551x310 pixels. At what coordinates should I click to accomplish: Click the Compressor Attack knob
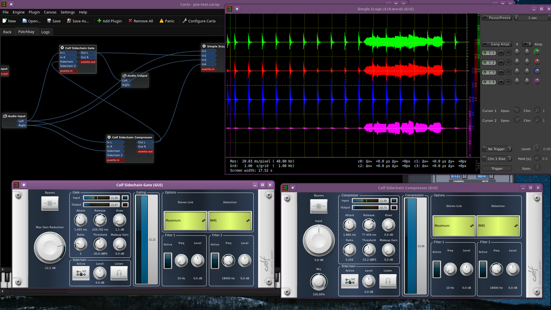pyautogui.click(x=350, y=225)
